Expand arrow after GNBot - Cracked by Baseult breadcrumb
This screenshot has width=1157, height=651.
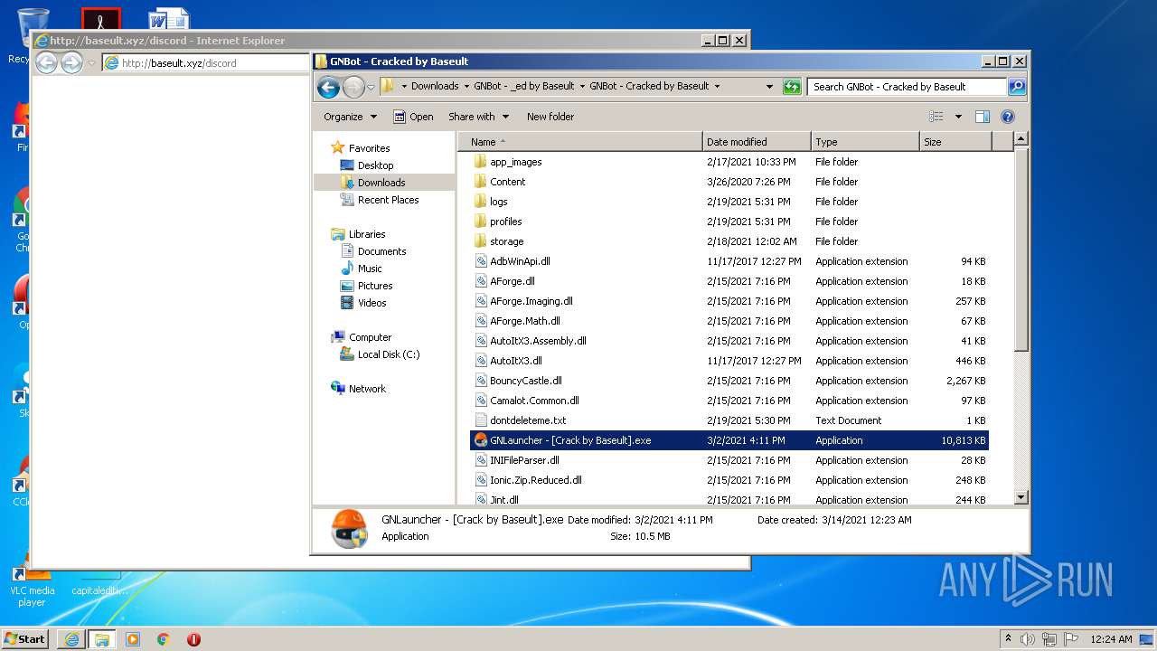pos(717,87)
